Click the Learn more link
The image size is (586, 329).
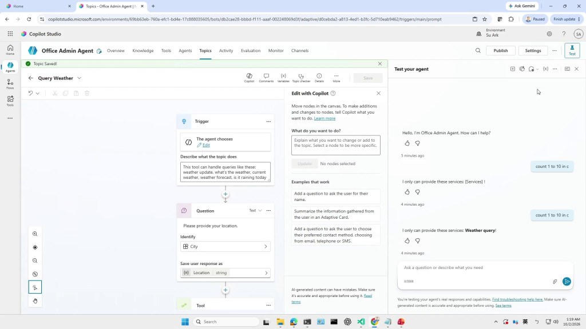(324, 118)
